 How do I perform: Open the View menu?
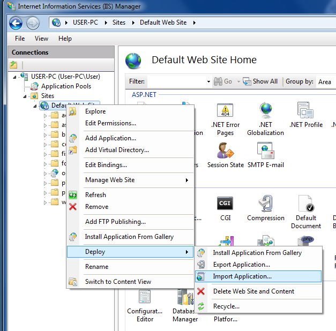tap(41, 39)
